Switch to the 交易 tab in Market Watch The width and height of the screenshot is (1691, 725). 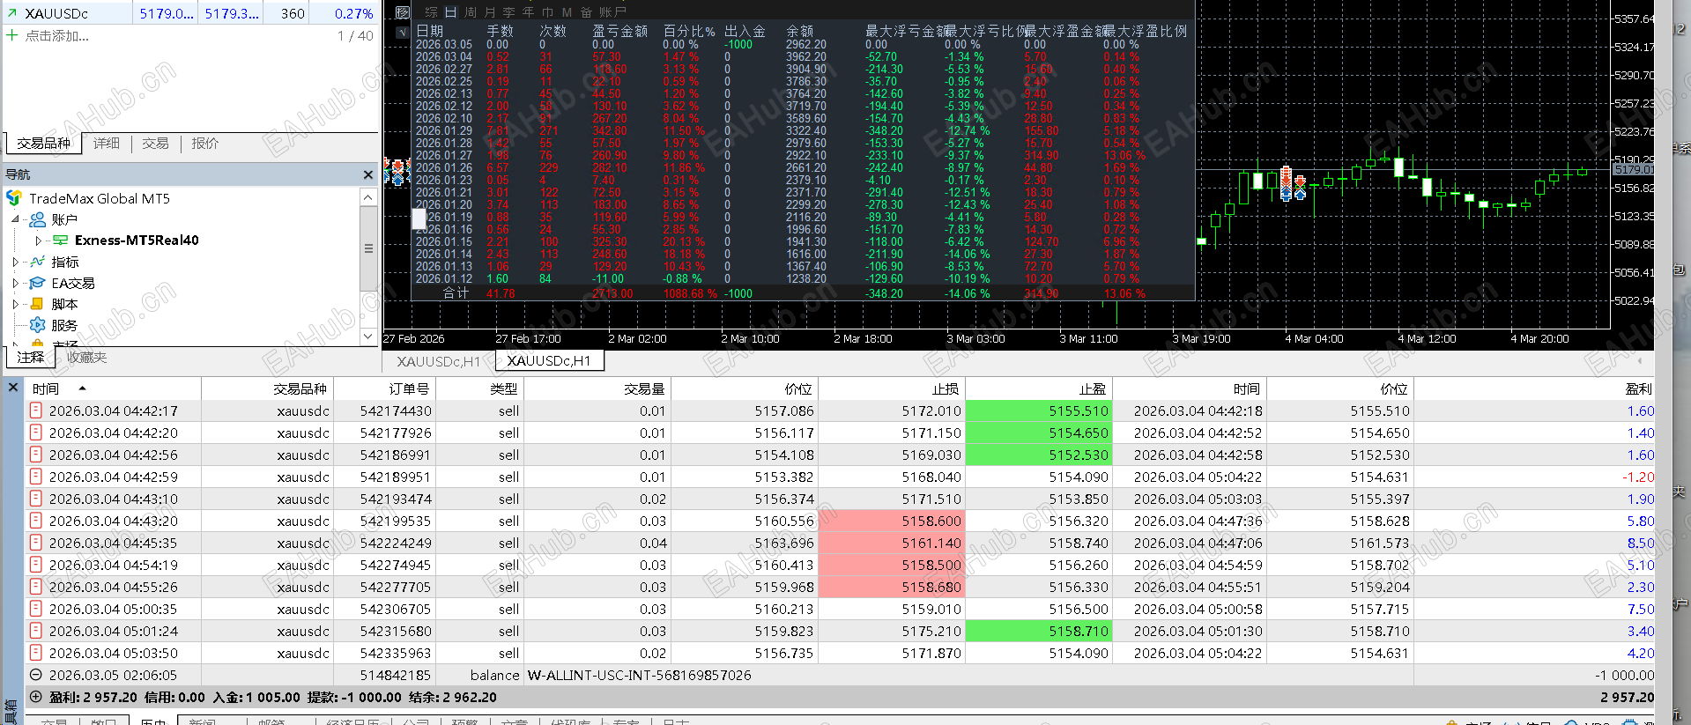tap(155, 144)
